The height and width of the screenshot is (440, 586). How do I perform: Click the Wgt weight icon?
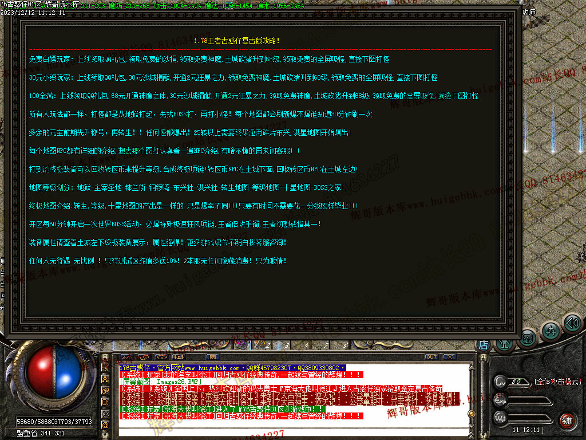click(x=500, y=418)
